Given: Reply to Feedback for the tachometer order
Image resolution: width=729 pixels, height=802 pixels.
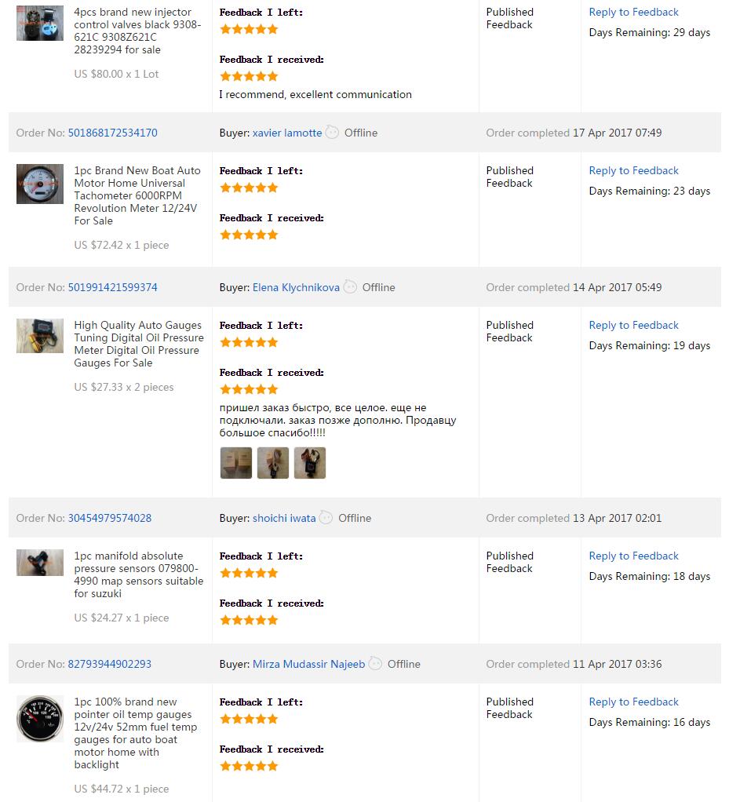Looking at the screenshot, I should (633, 170).
